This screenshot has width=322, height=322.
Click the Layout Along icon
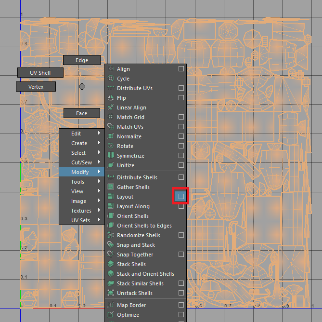111,206
